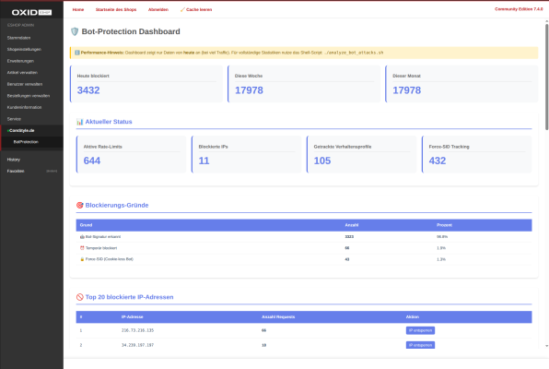Click the info icon in the Performance-Hinweis banner

[77, 53]
